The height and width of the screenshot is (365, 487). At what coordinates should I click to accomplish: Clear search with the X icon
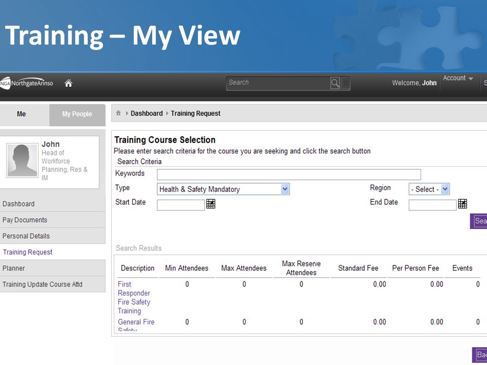(x=345, y=83)
